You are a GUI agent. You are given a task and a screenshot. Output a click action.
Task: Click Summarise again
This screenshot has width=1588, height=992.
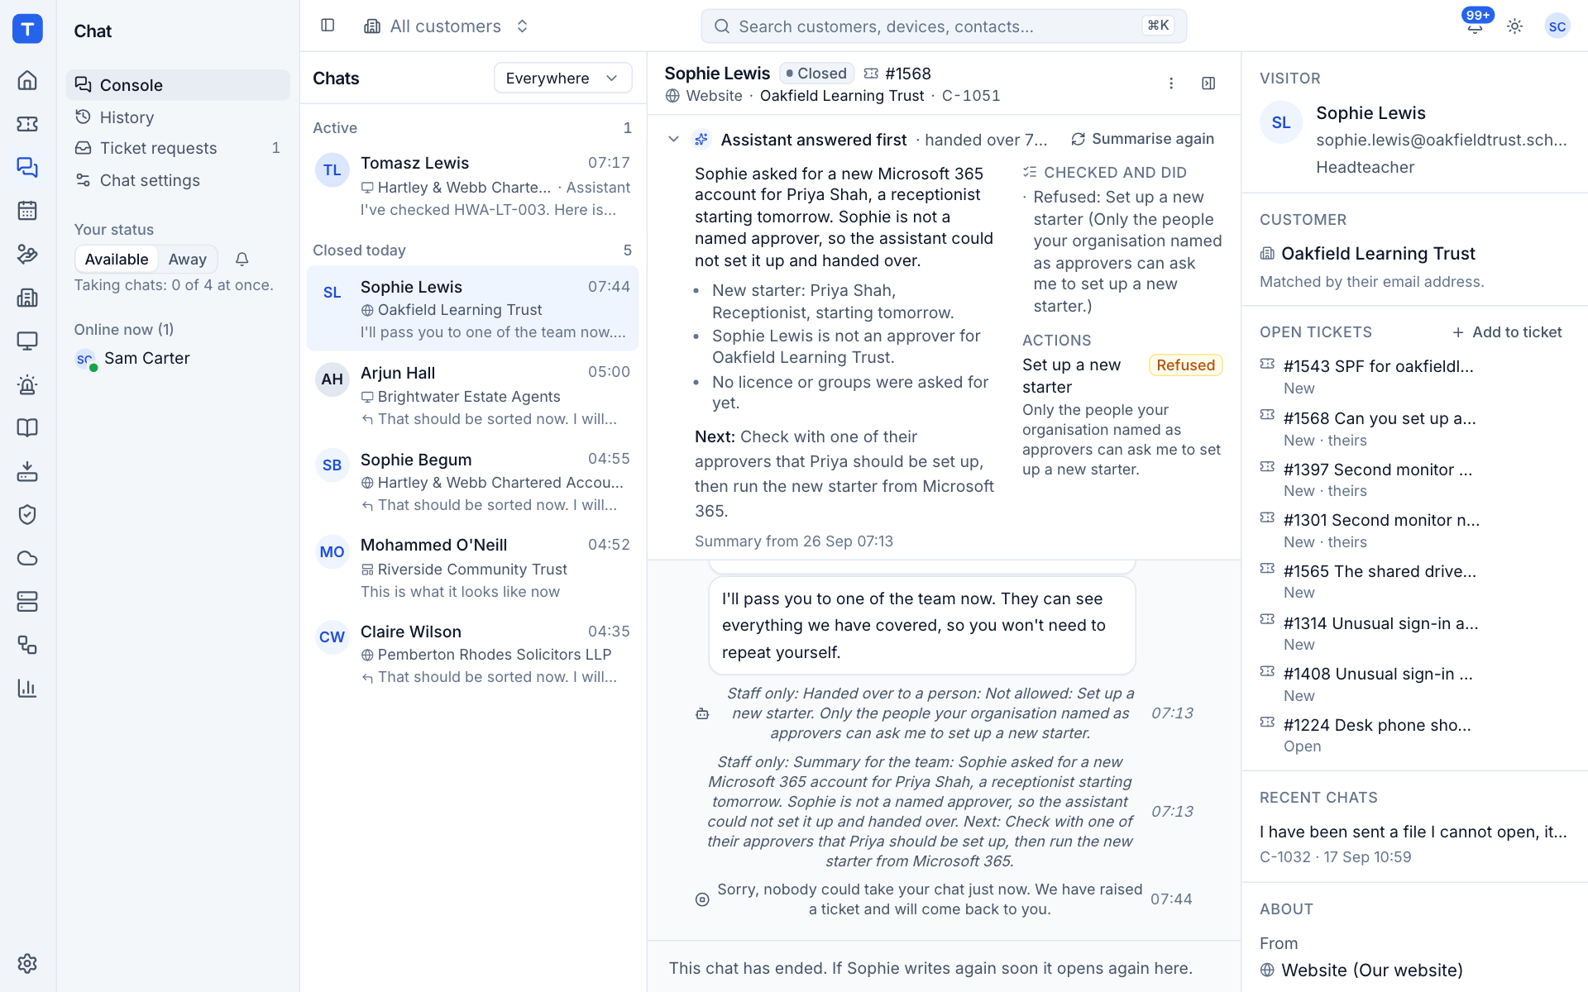pyautogui.click(x=1143, y=139)
